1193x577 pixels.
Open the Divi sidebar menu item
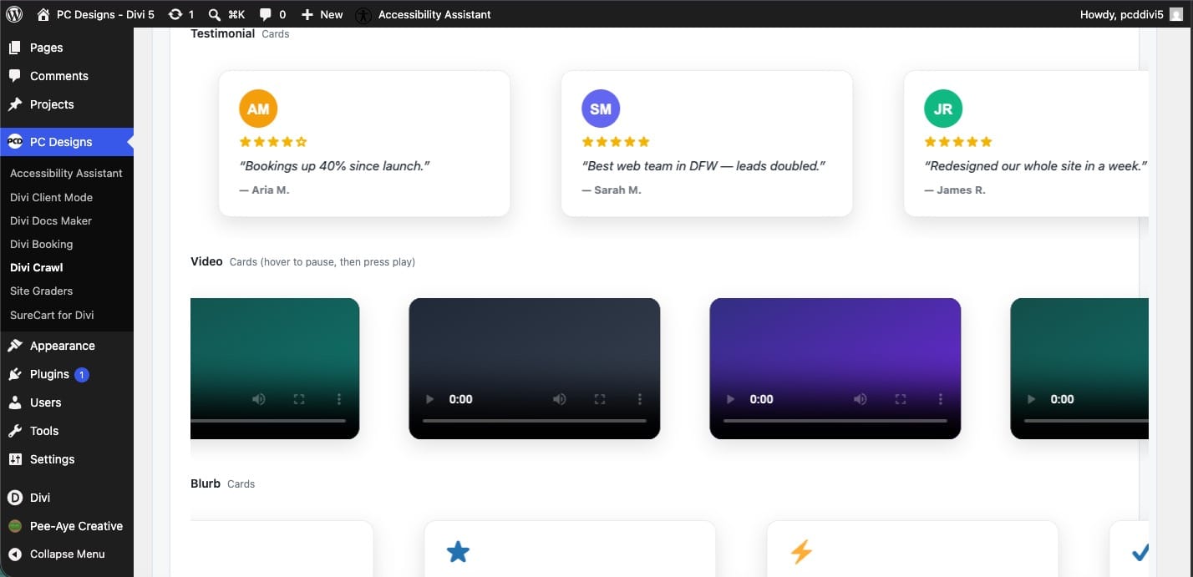coord(40,497)
